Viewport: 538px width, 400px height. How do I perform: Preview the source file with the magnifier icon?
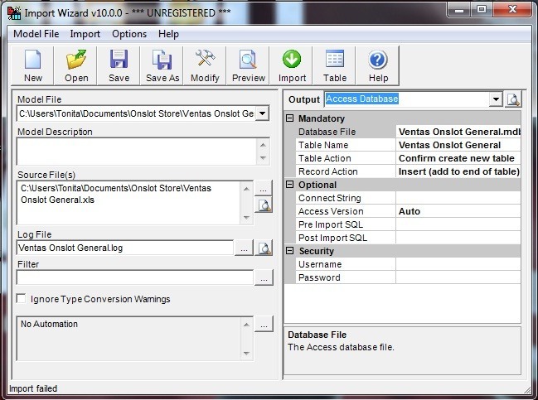(x=264, y=205)
